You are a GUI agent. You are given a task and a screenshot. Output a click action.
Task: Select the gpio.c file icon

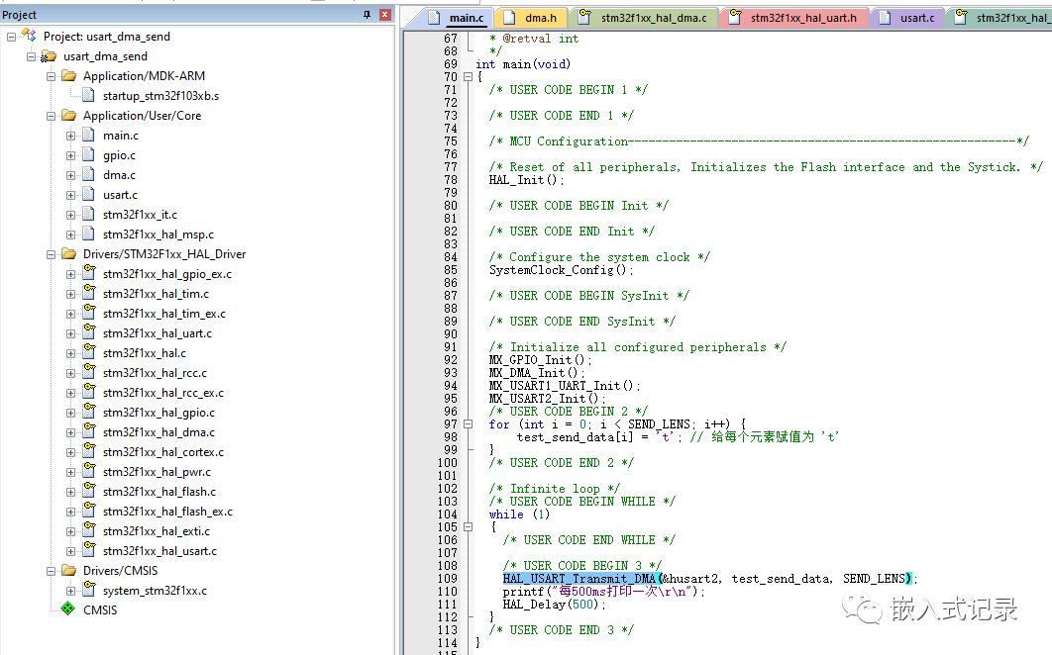pos(88,155)
